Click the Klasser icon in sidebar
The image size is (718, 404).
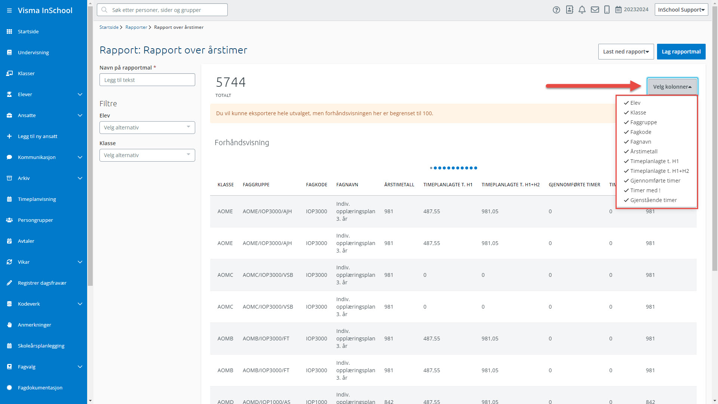click(x=9, y=73)
